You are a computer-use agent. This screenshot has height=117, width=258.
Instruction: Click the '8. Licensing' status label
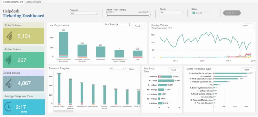[206, 97]
